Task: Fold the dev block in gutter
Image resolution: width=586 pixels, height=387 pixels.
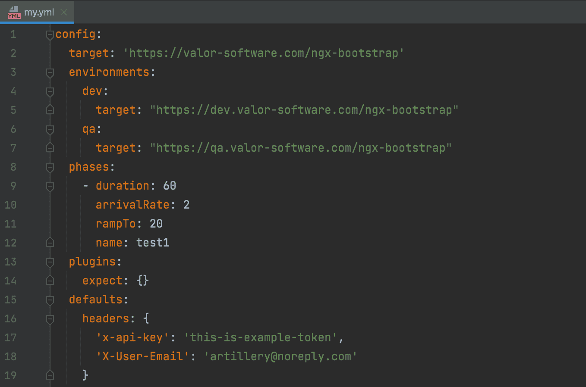Action: click(50, 91)
